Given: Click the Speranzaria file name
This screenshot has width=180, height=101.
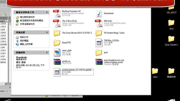Looking at the screenshot, I should 109,13.
